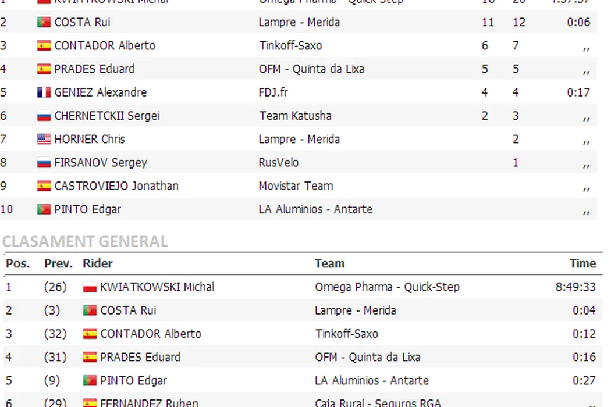Click the French flag beside GENIEZ Alexandre
Screen dimensions: 611x407
click(x=44, y=92)
